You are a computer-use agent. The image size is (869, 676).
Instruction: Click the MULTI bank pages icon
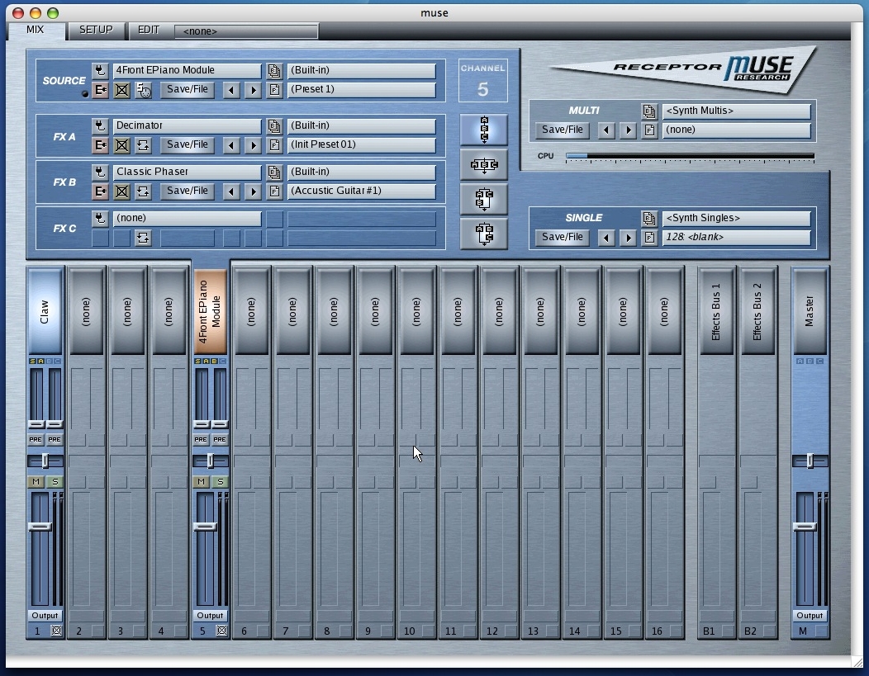pos(649,111)
